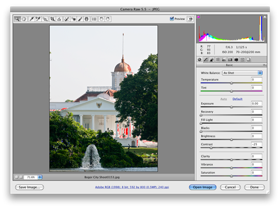Image resolution: width=280 pixels, height=208 pixels.
Task: Click the Recovery slider handle
Action: pos(201,115)
